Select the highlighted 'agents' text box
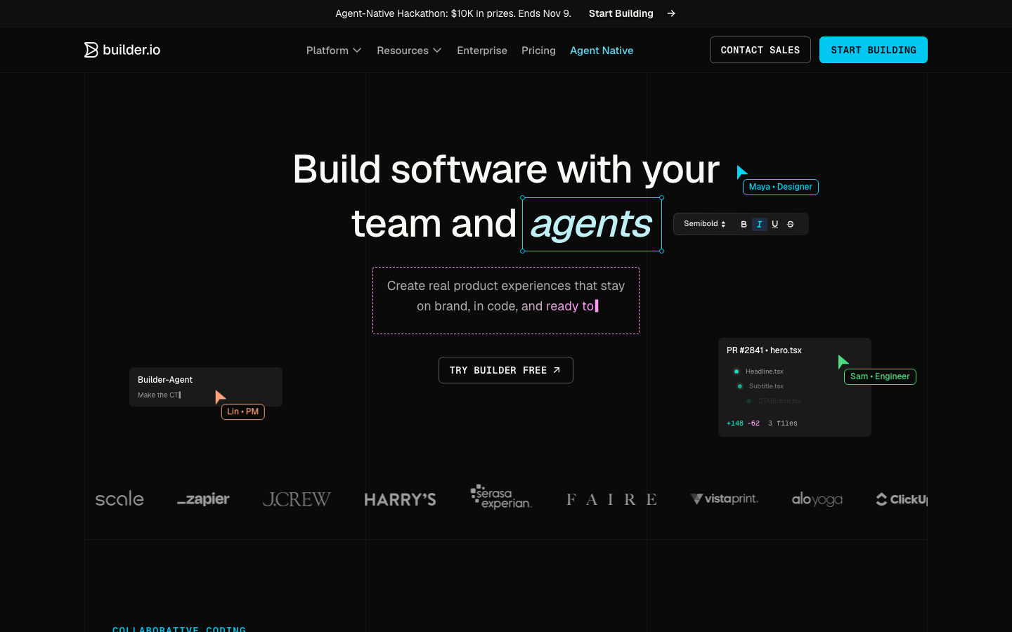 (x=592, y=225)
